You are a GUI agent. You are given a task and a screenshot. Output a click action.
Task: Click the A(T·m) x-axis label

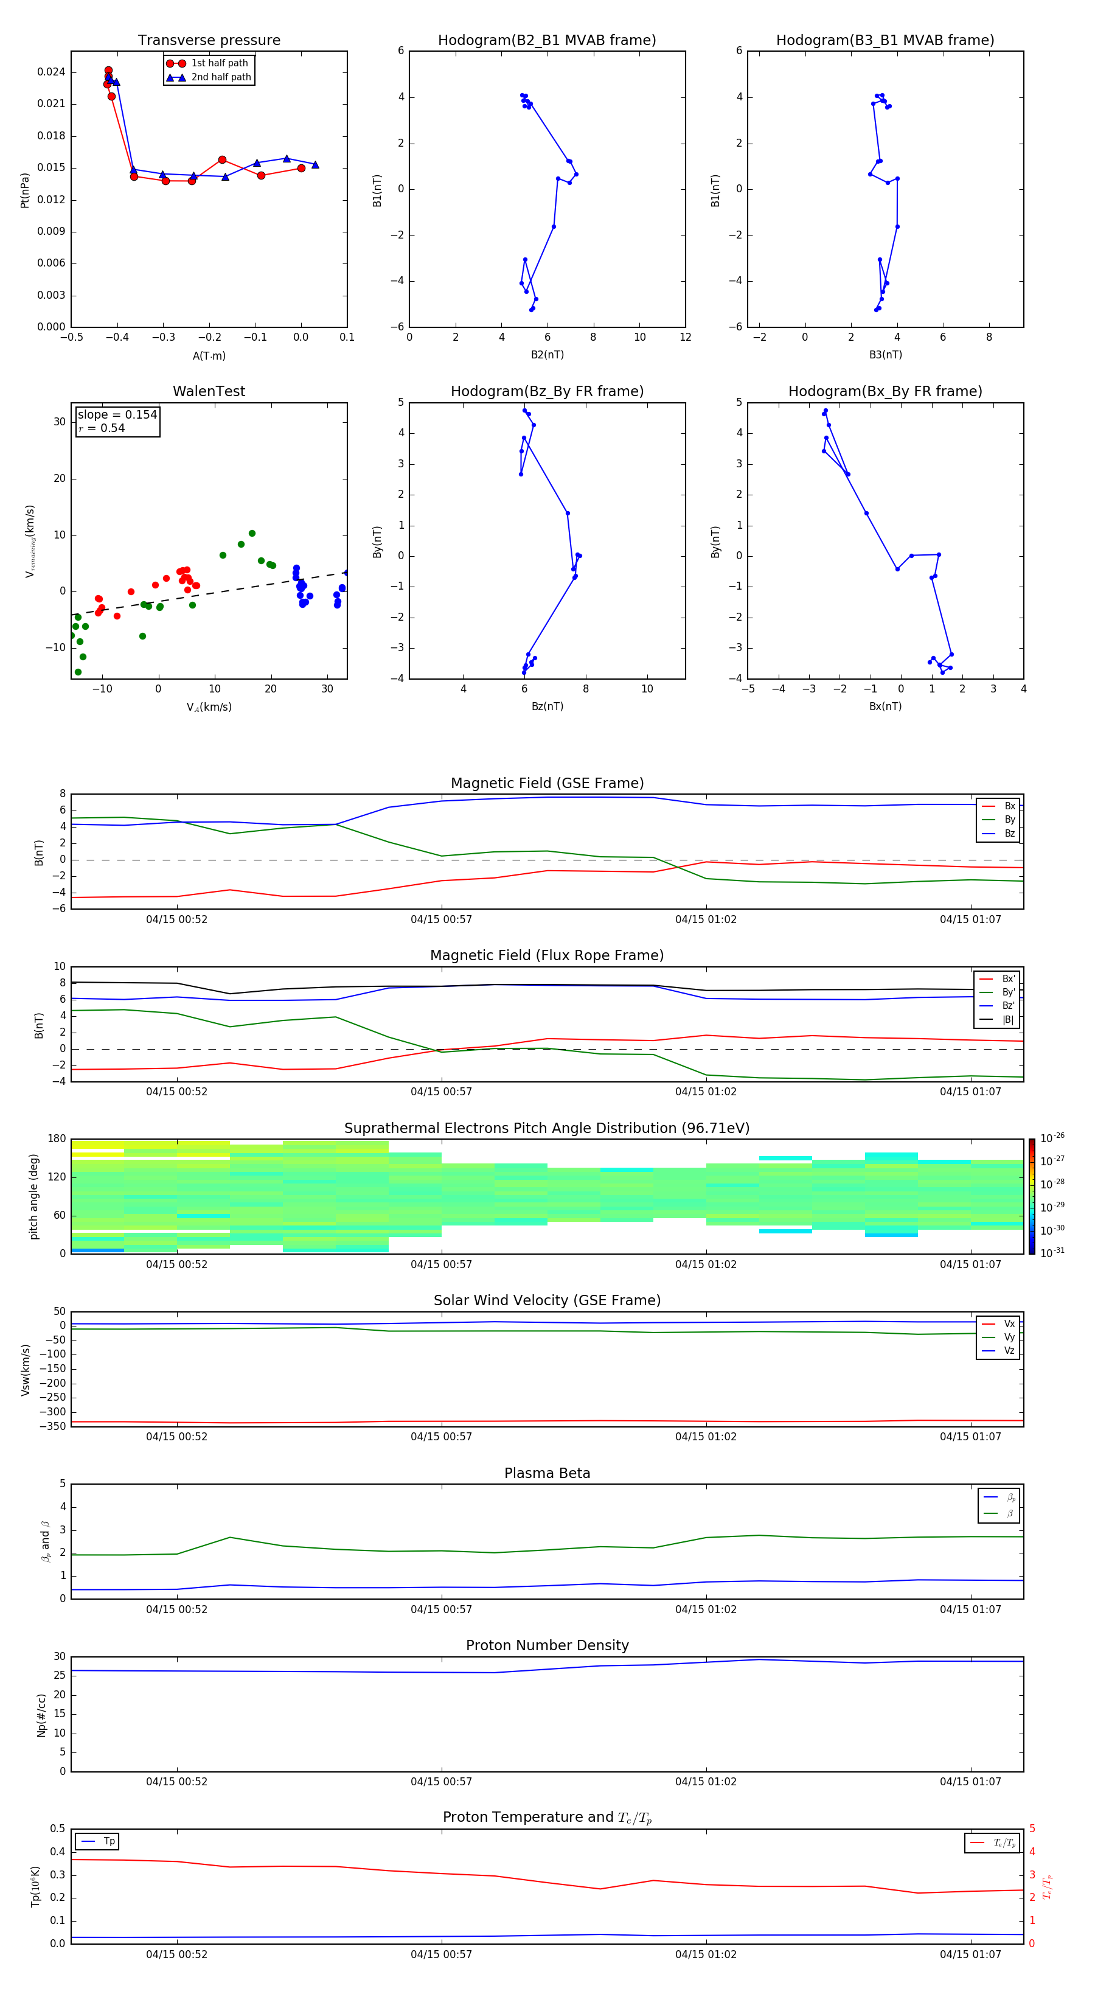[209, 355]
